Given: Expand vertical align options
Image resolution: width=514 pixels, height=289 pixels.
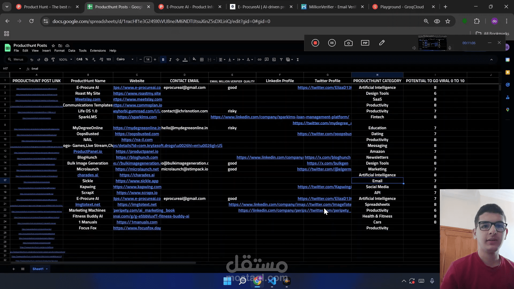Looking at the screenshot, I should click(x=231, y=59).
